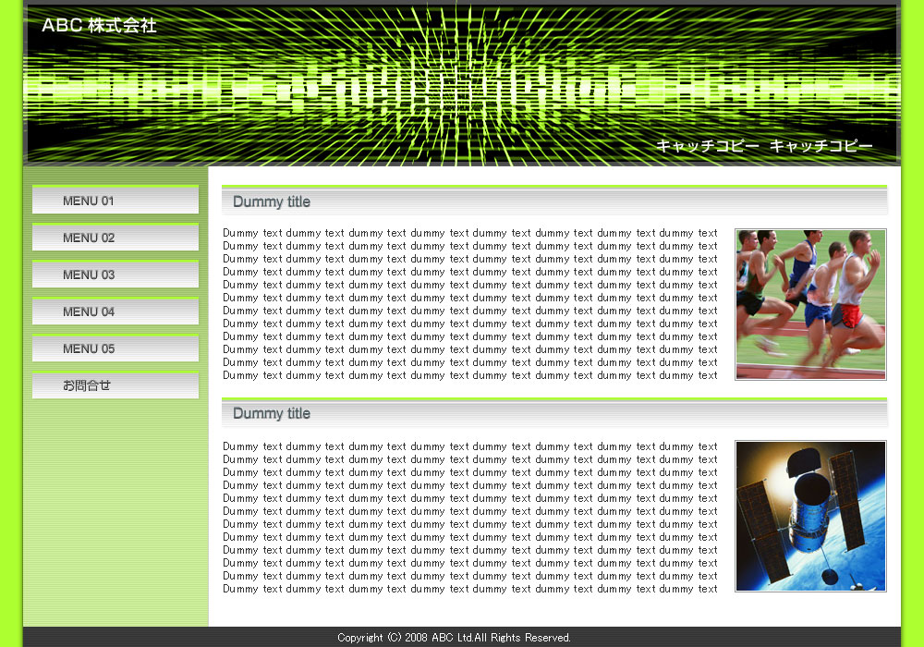924x647 pixels.
Task: Click the copyright notice in the footer
Action: click(x=454, y=638)
